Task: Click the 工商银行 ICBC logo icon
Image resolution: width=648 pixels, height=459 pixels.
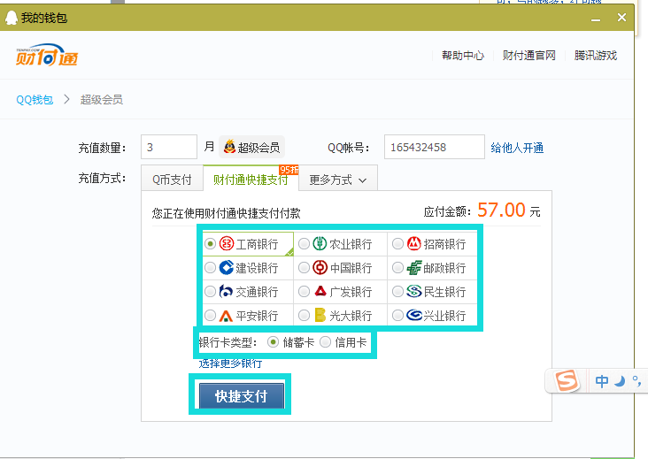Action: pos(227,243)
